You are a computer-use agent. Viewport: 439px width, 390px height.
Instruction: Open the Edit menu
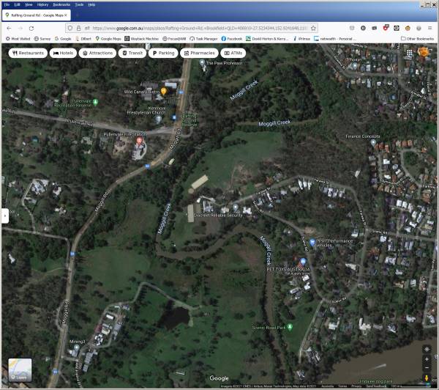[x=17, y=4]
